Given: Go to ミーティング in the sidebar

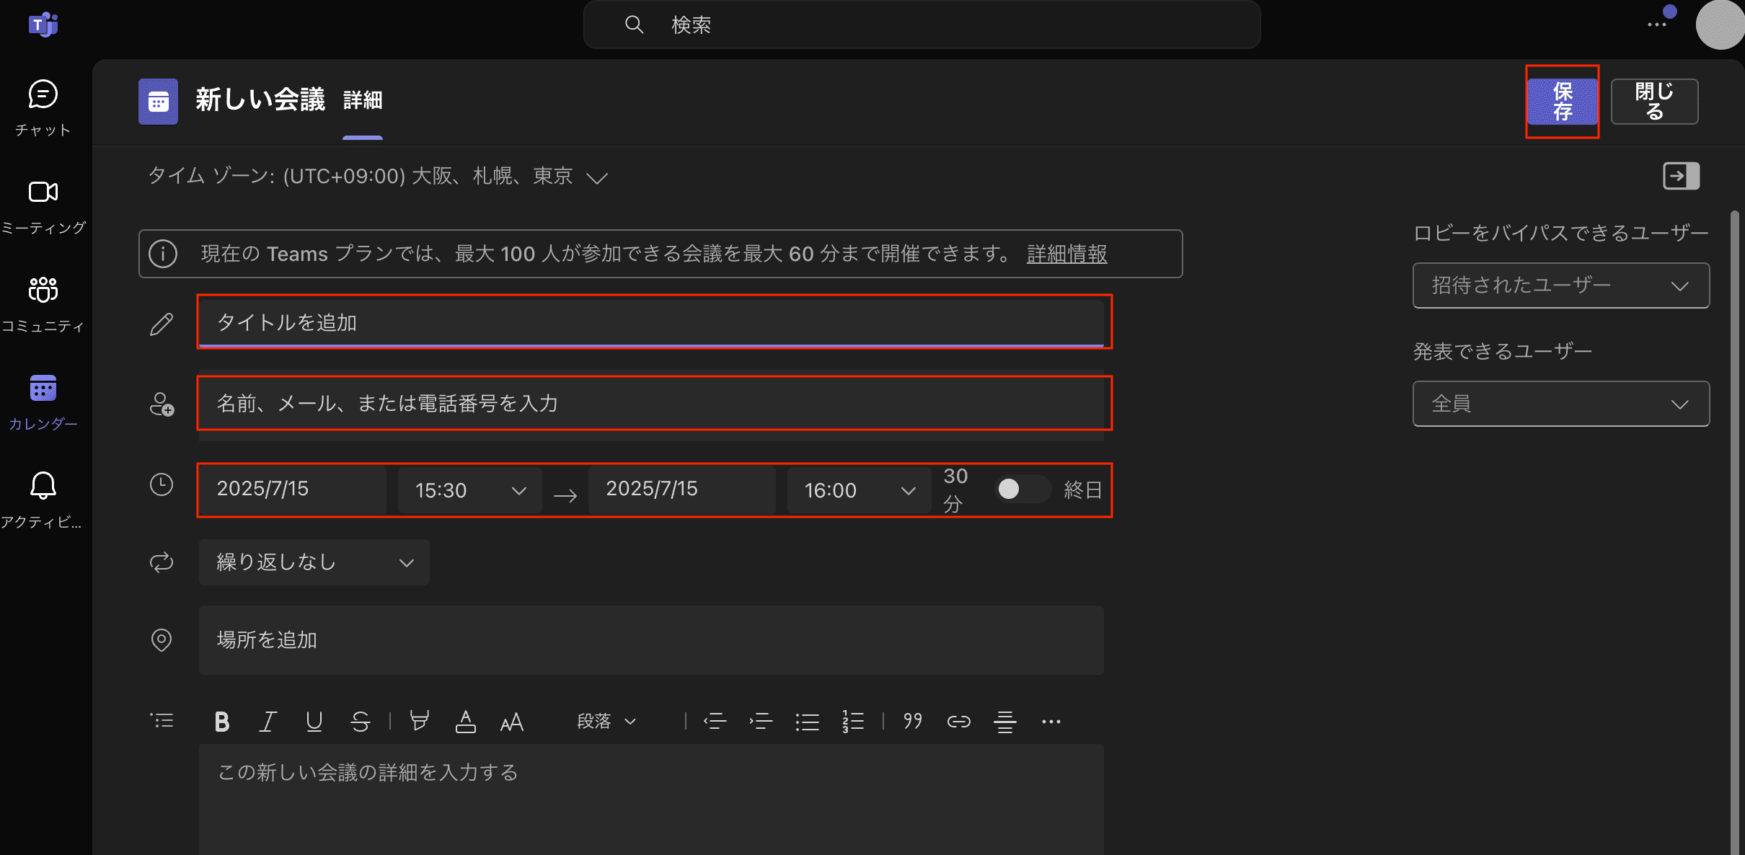Looking at the screenshot, I should coord(43,205).
